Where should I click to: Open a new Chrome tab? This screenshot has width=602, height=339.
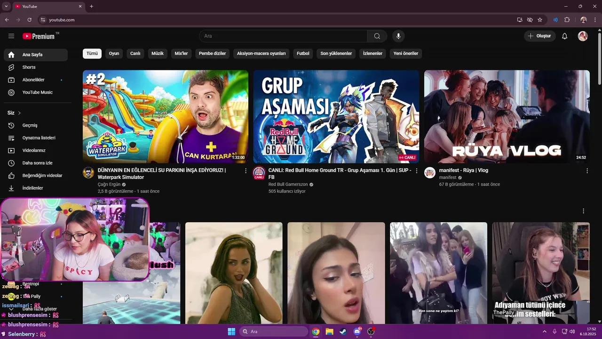[91, 6]
